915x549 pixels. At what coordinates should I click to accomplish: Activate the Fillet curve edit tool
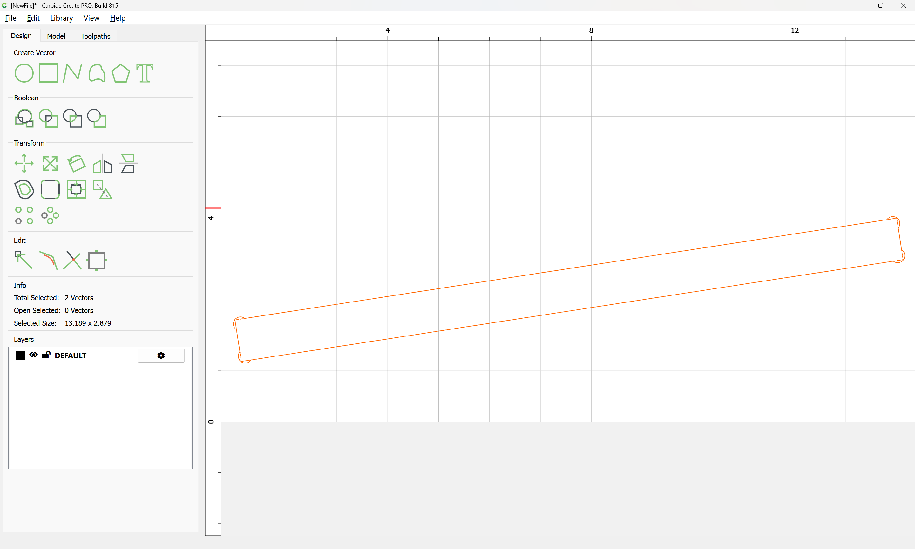coord(48,260)
